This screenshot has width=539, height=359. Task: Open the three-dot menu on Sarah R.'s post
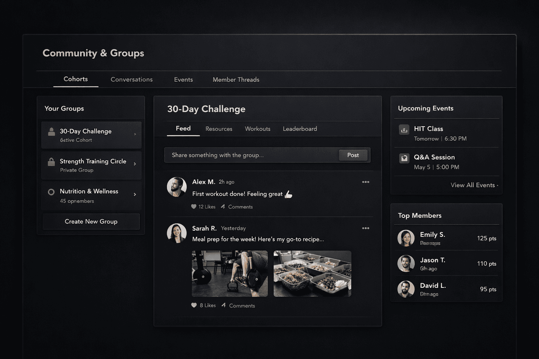click(366, 228)
